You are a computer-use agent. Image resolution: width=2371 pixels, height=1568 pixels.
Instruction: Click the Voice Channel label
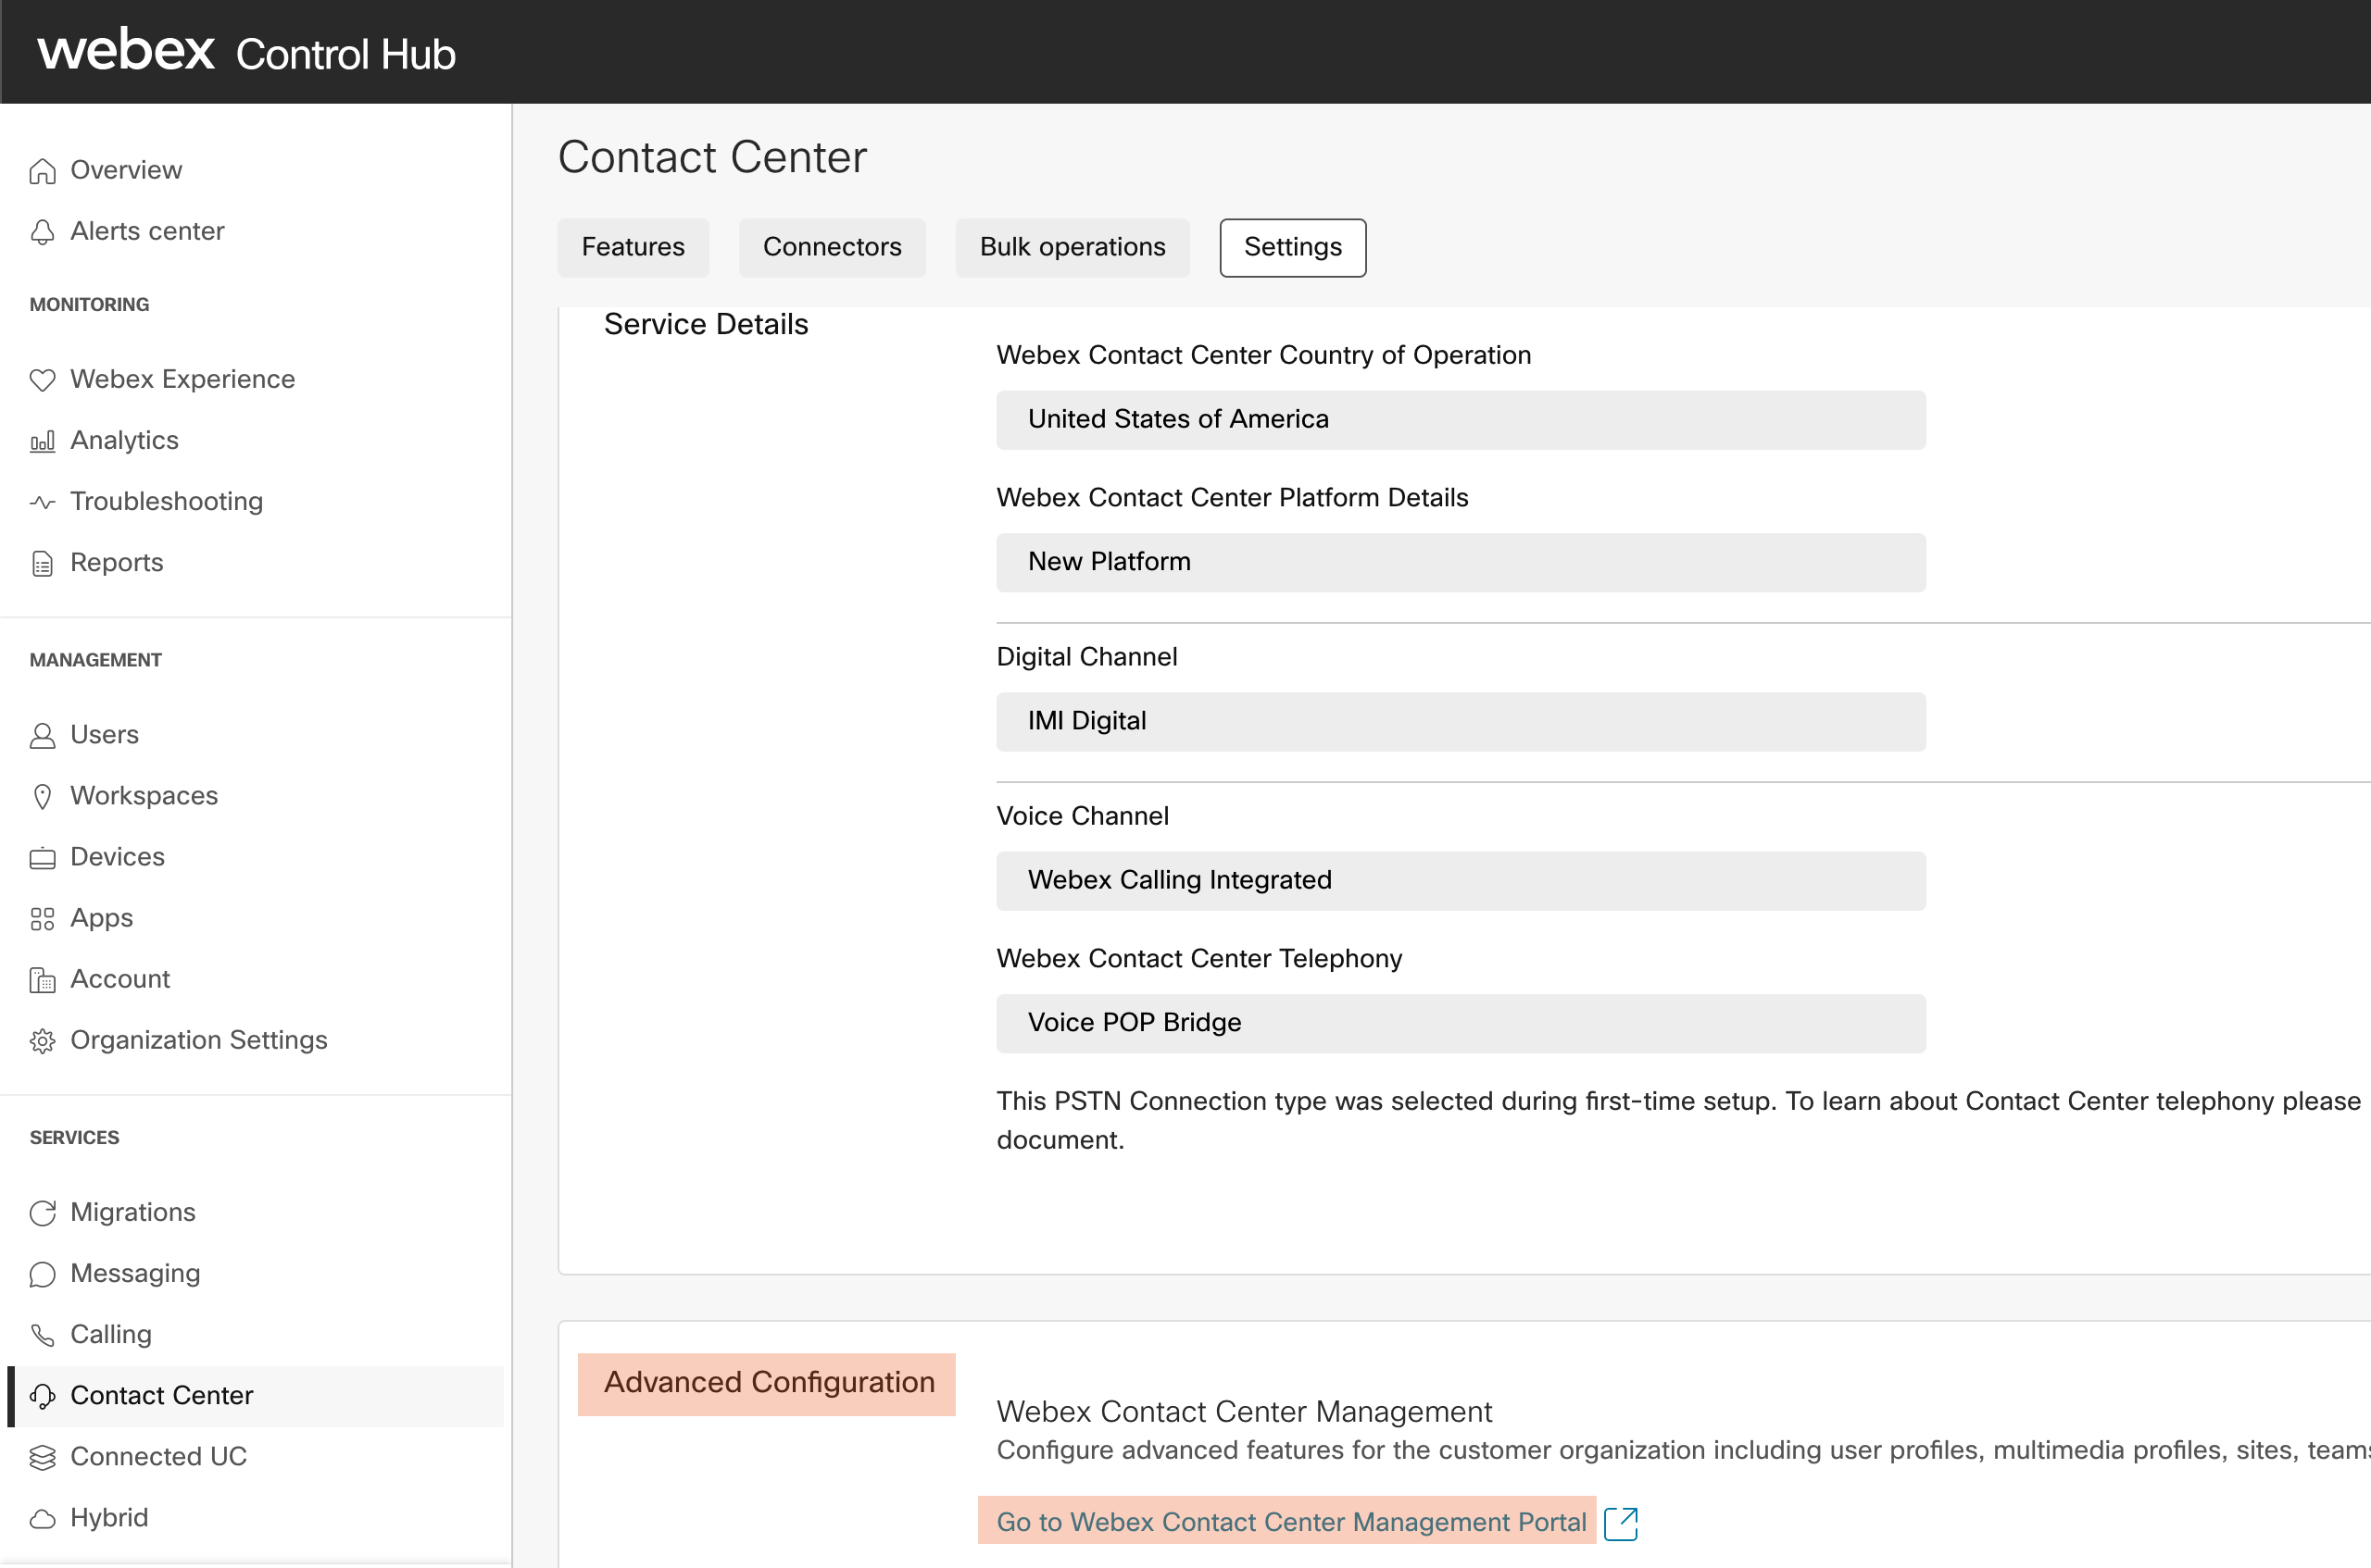(1082, 815)
